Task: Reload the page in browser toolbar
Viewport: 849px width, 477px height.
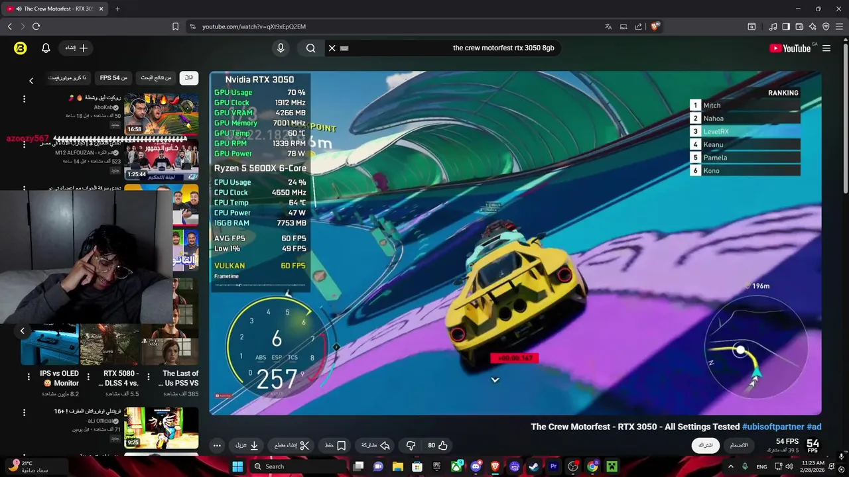Action: (36, 26)
